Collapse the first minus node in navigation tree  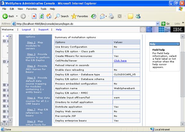coord(4,41)
